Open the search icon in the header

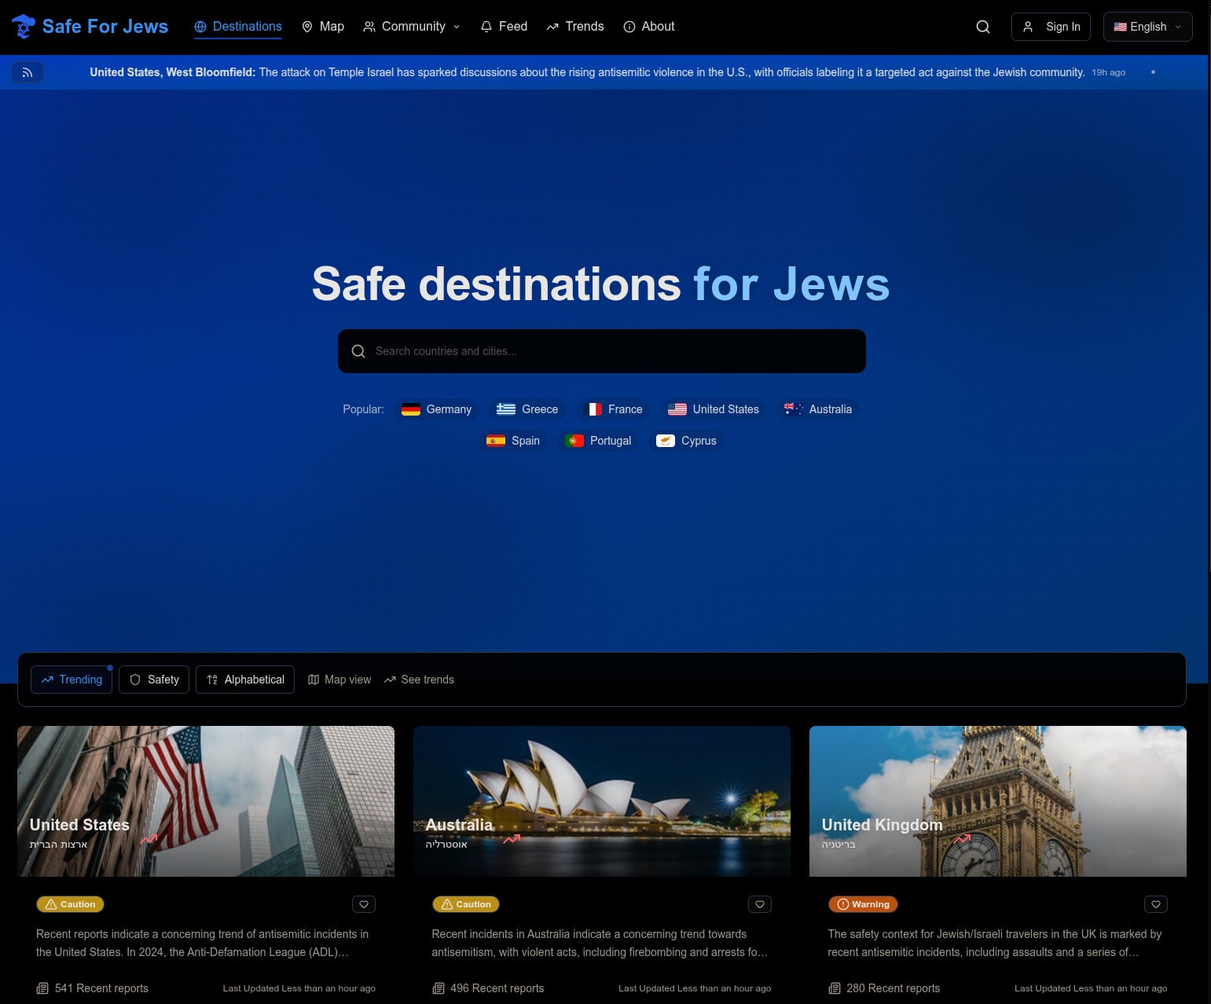983,27
